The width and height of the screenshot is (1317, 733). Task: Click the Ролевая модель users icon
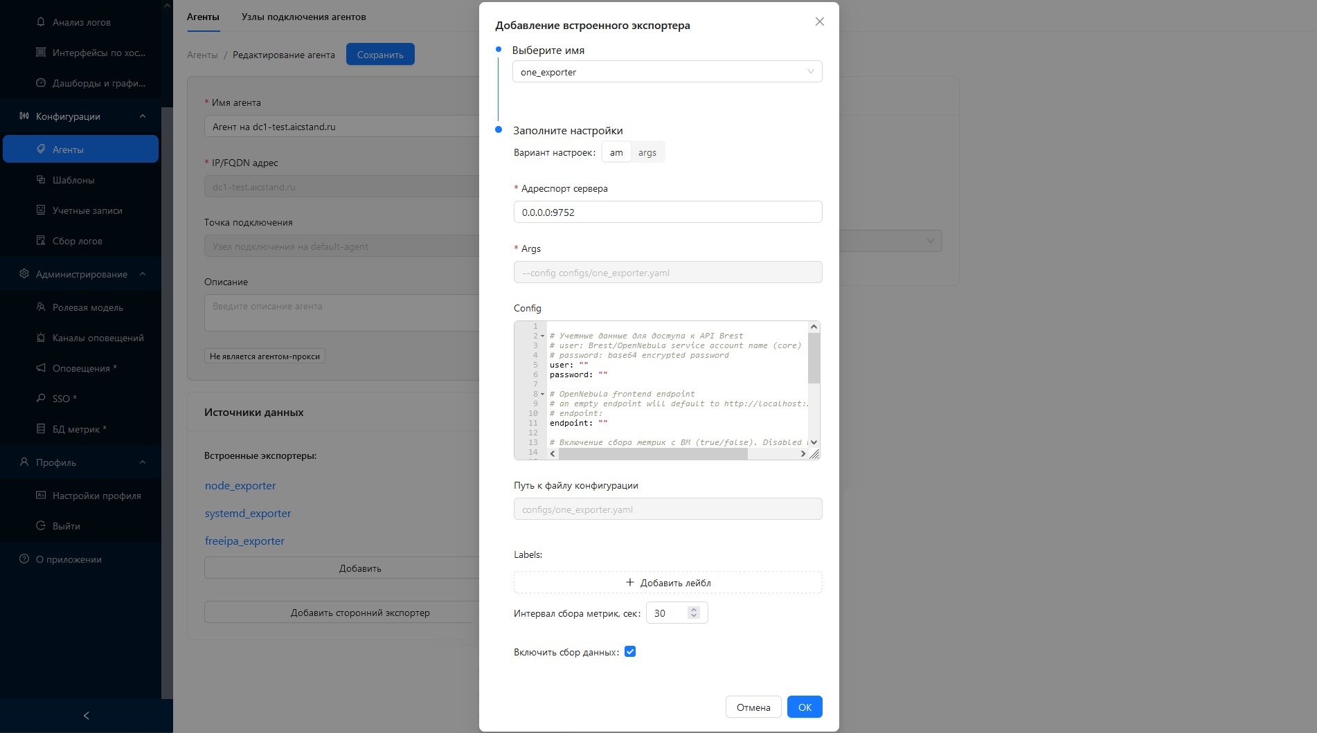tap(41, 307)
